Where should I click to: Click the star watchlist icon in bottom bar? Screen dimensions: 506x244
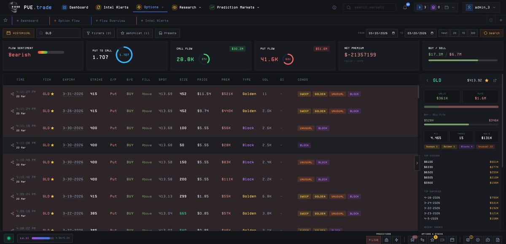(432, 240)
